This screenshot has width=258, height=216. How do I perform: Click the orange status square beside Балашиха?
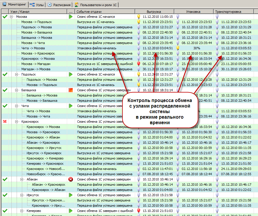(70, 90)
